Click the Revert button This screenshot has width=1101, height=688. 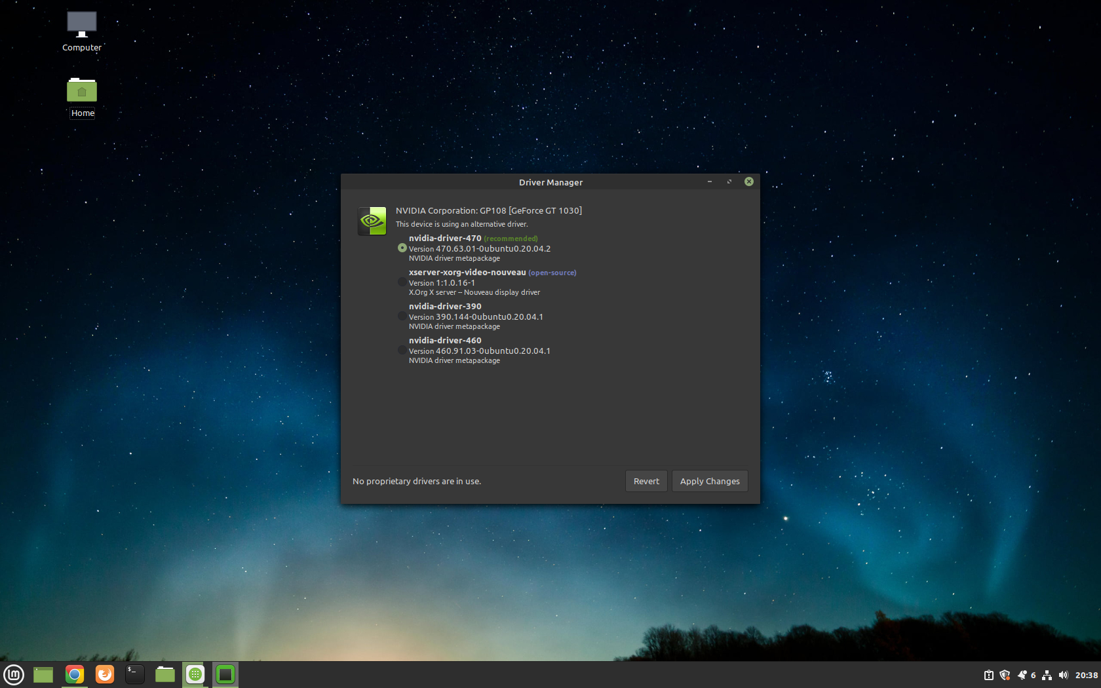[646, 481]
